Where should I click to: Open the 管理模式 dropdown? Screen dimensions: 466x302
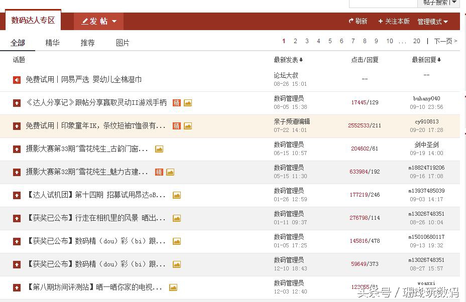click(x=432, y=21)
